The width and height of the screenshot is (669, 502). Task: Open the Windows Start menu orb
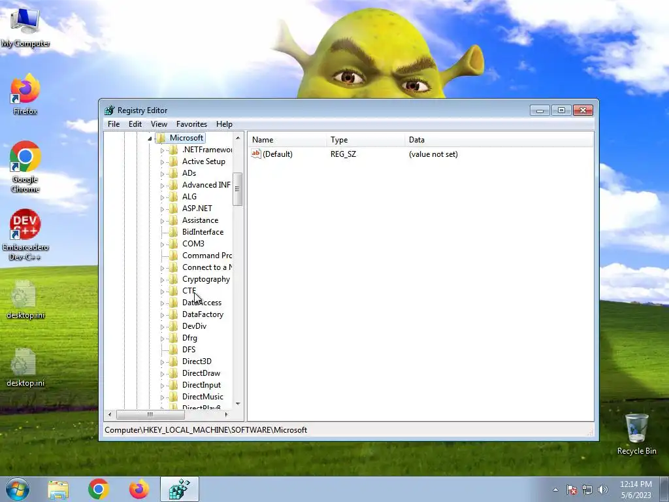[x=18, y=489]
